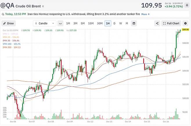Click the SMA 5 indicator label

tap(10, 34)
